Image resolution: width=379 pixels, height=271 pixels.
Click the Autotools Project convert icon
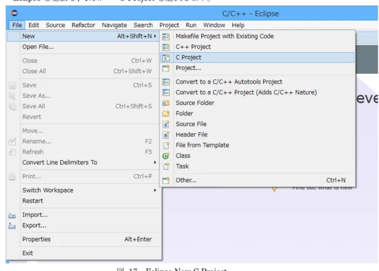coord(166,82)
